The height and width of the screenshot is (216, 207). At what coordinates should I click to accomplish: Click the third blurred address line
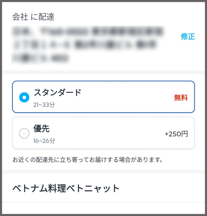[40, 58]
